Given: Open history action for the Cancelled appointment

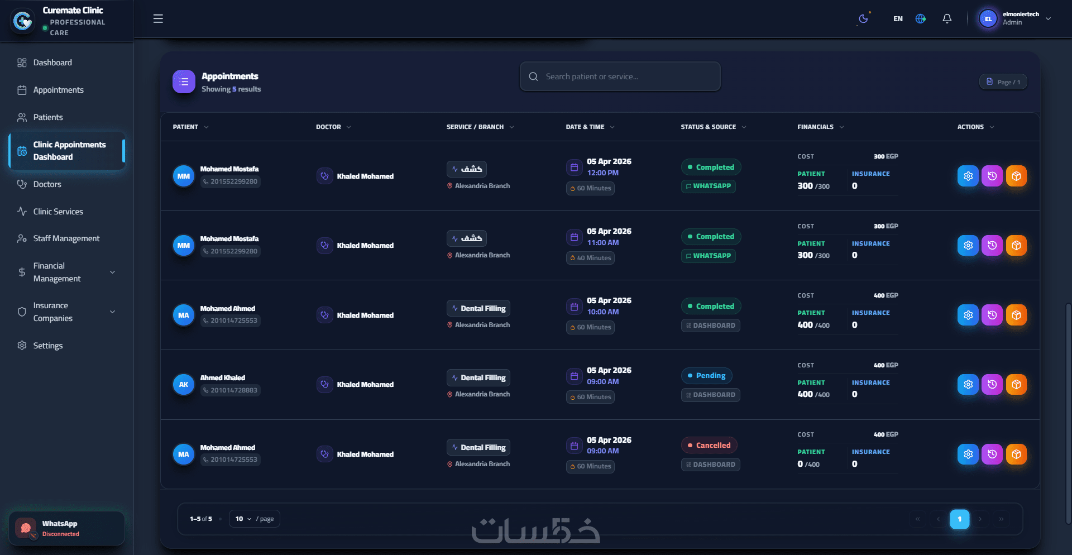Looking at the screenshot, I should pos(992,454).
